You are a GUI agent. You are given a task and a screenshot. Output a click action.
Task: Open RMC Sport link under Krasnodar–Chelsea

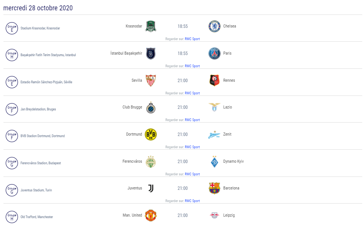click(192, 39)
